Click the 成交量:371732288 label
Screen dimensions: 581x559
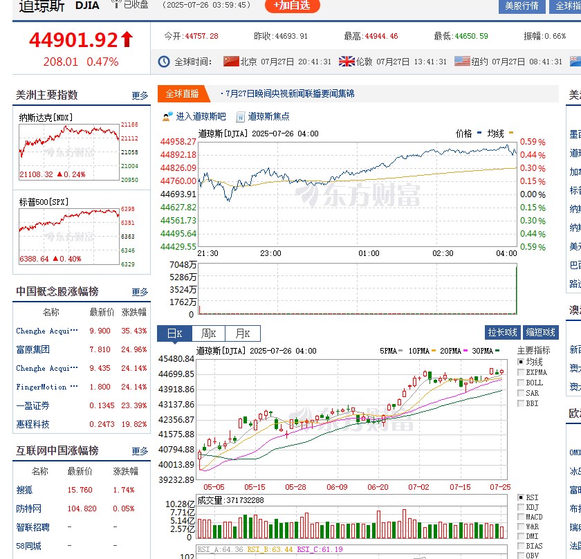tap(230, 500)
